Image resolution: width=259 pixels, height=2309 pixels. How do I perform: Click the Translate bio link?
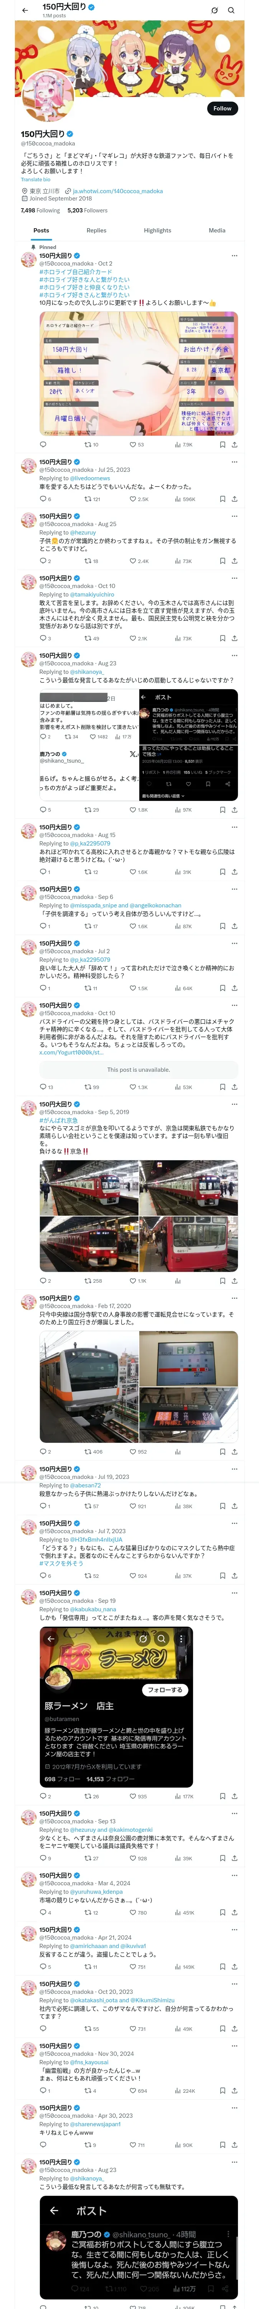(x=36, y=179)
